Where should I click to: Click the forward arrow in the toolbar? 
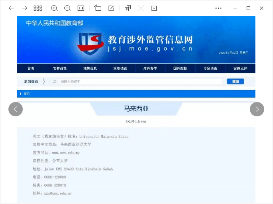tap(24, 8)
